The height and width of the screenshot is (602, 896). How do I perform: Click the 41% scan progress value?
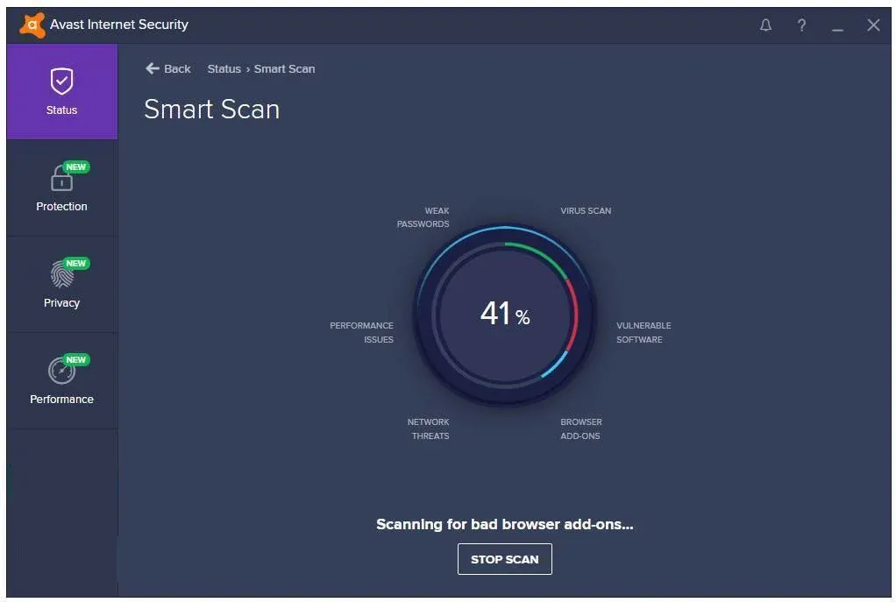pos(505,314)
